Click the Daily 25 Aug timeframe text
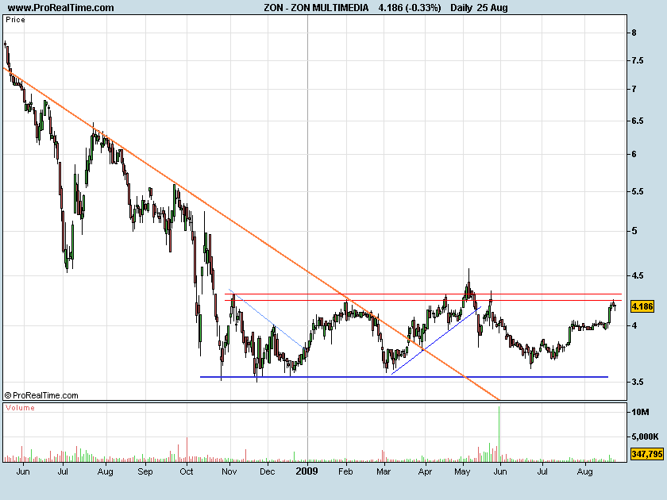 [479, 8]
